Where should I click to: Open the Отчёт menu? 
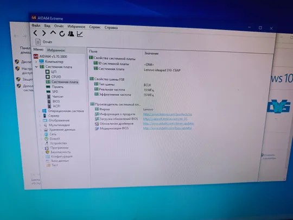point(59,26)
